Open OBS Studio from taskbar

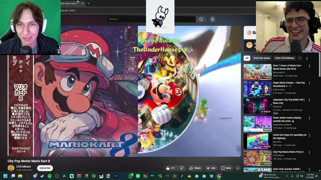click(57, 176)
